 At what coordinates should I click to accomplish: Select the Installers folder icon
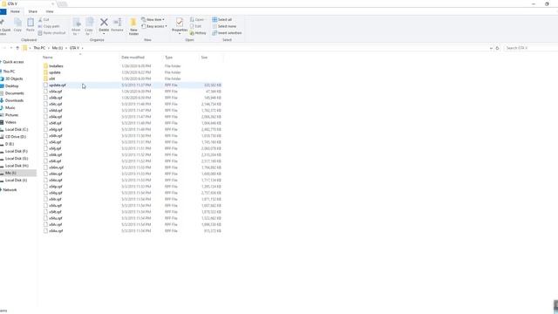(x=45, y=66)
